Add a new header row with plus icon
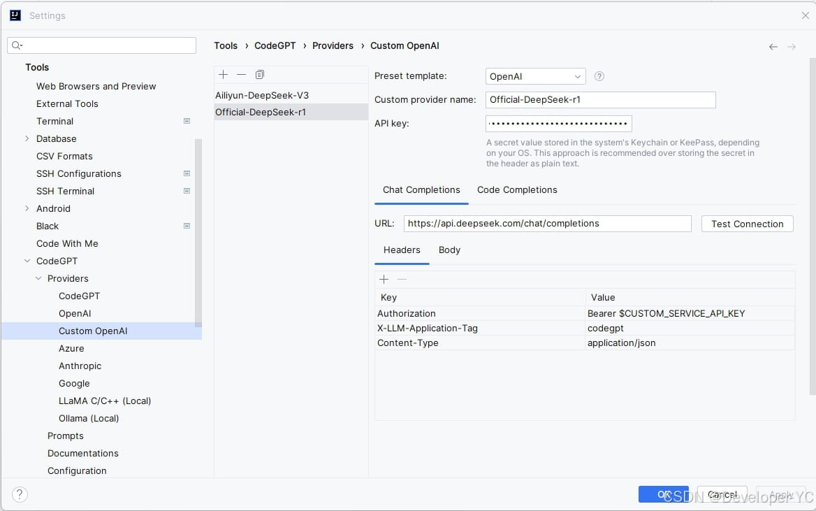Viewport: 816px width, 511px height. pyautogui.click(x=384, y=280)
